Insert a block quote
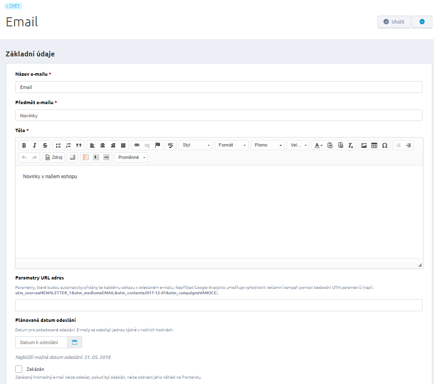Image resolution: width=434 pixels, height=384 pixels. pos(79,145)
